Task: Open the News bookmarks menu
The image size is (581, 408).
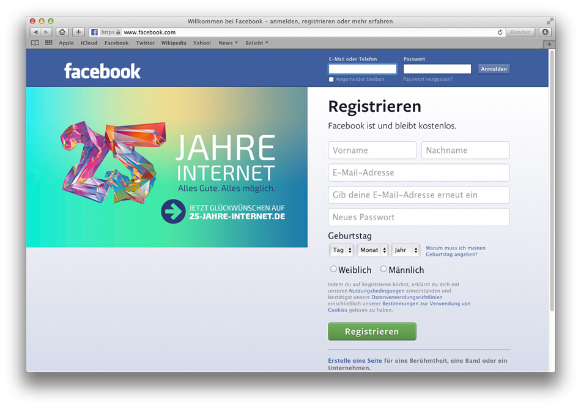Action: [228, 43]
